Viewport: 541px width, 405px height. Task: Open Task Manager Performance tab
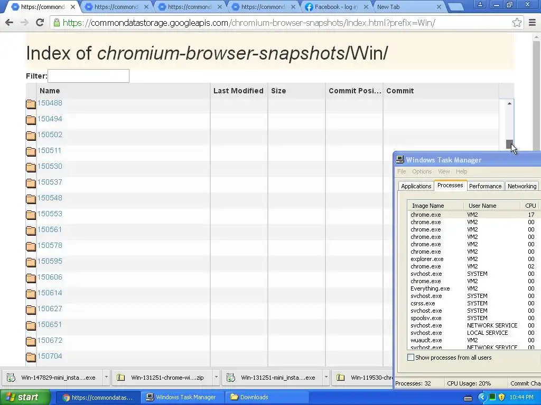coord(485,186)
